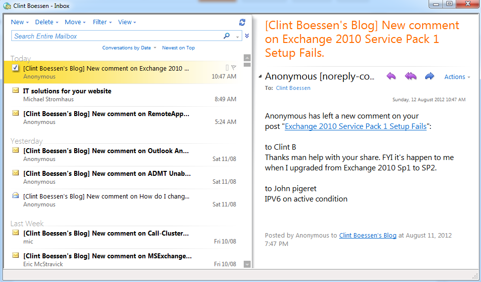This screenshot has width=481, height=282.
Task: Click the Forward arrow icon
Action: point(430,77)
